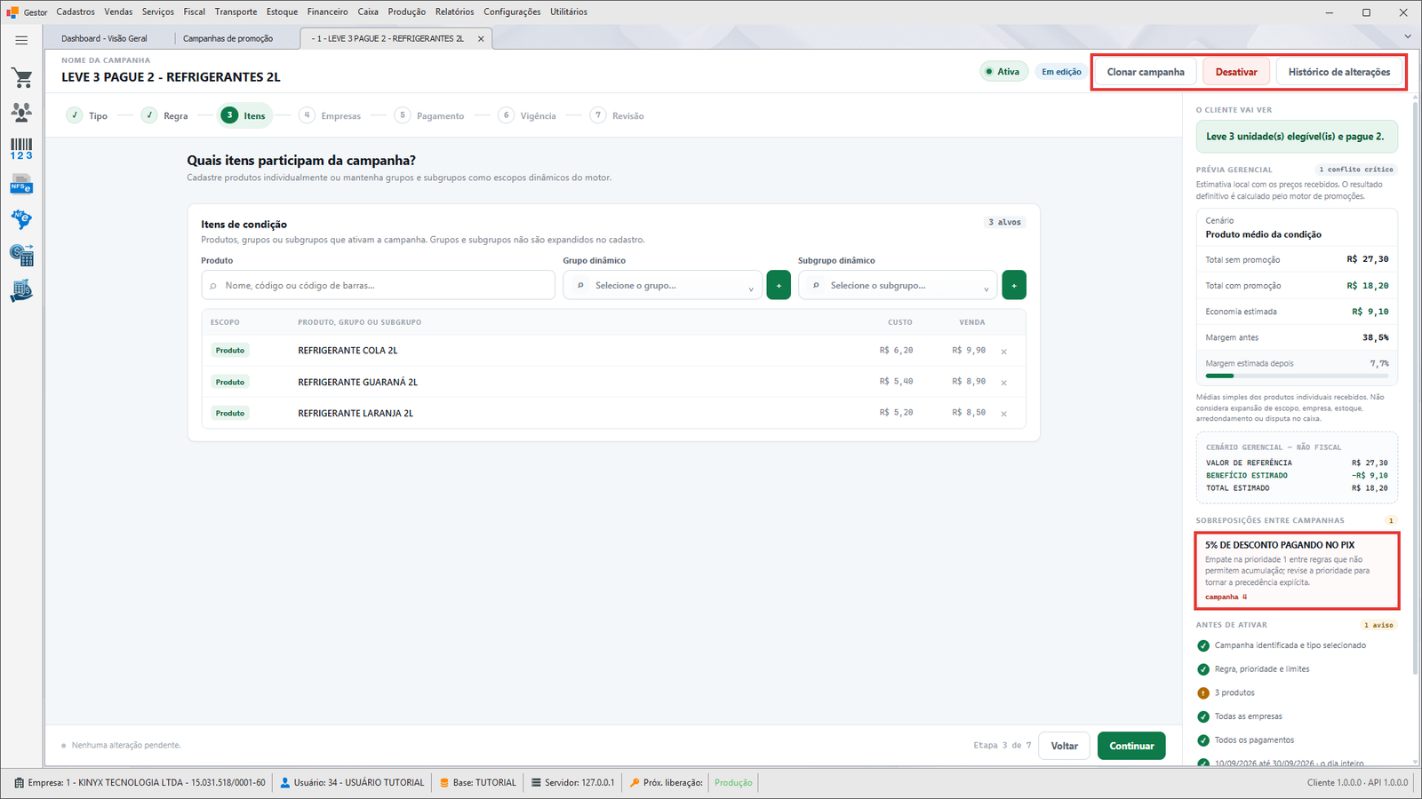Add the selected dynamic group with plus

pyautogui.click(x=779, y=285)
